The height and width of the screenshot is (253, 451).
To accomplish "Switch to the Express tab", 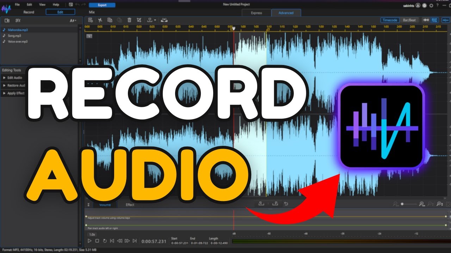I will [x=256, y=13].
